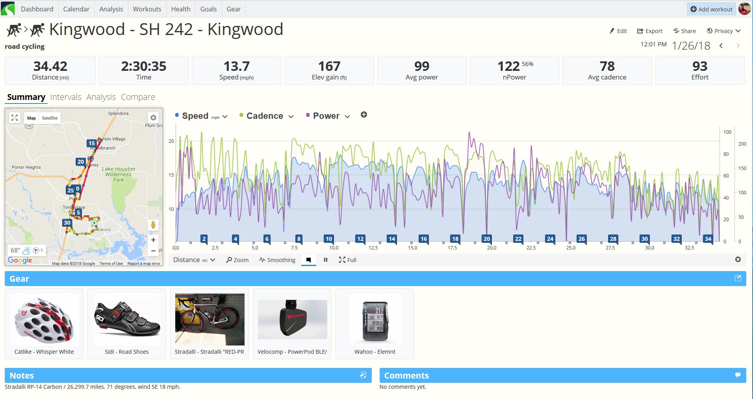Open the Health menu
Viewport: 753px width, 399px height.
click(181, 9)
